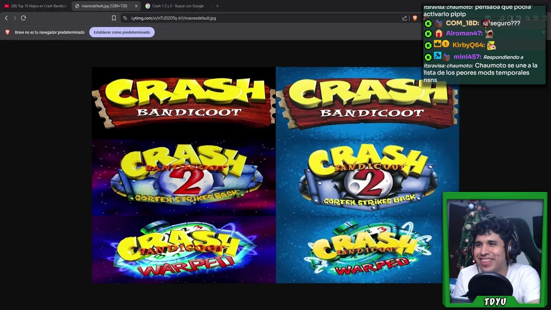Click username Alroman47 in chat overlay

[x=464, y=34]
